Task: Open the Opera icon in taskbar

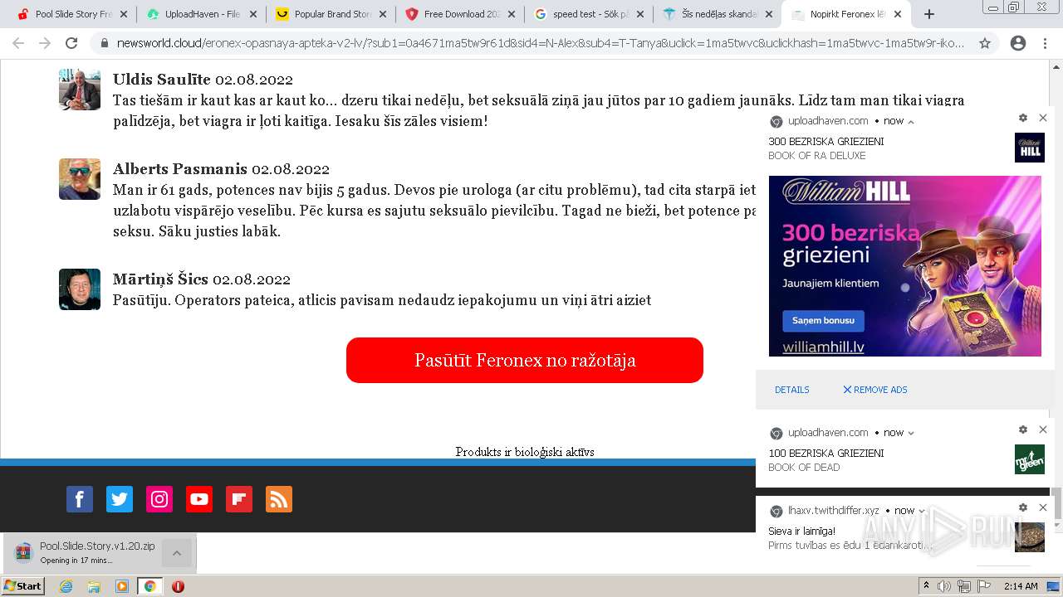Action: [x=178, y=586]
